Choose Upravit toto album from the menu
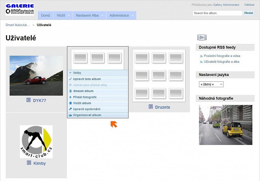This screenshot has height=181, width=260. coord(98,79)
